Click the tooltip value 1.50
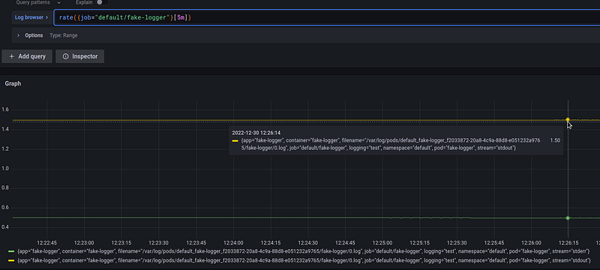Screen dimensions: 600x270 click(555, 140)
